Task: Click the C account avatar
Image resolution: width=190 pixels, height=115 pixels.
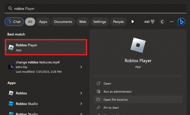Action: tap(162, 22)
